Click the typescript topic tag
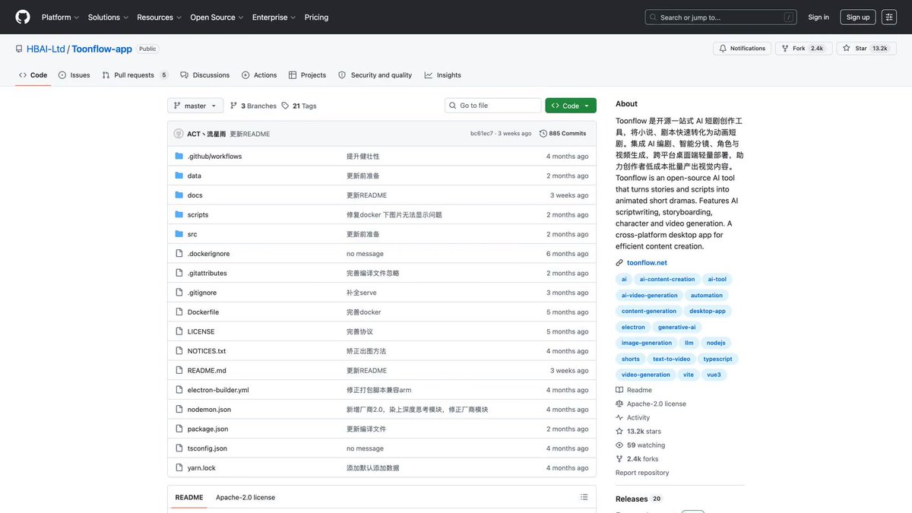This screenshot has height=513, width=912. [x=717, y=359]
